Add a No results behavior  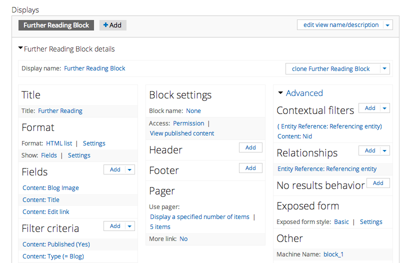(x=378, y=183)
